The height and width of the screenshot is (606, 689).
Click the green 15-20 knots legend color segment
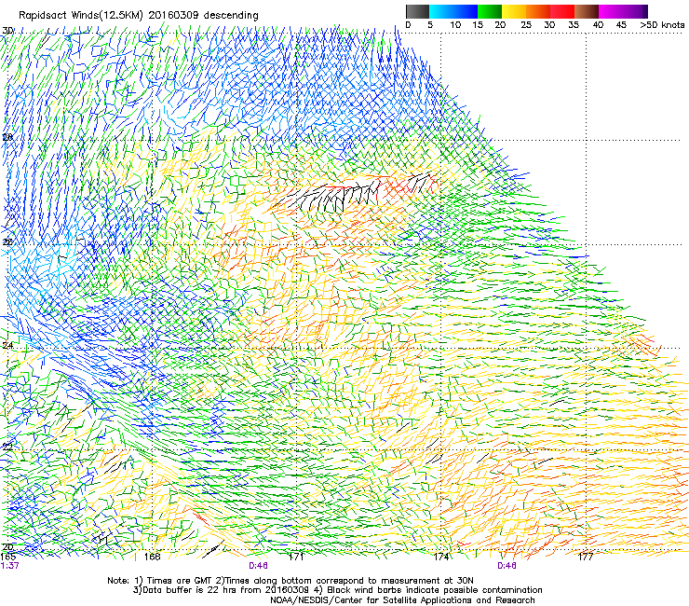[490, 11]
